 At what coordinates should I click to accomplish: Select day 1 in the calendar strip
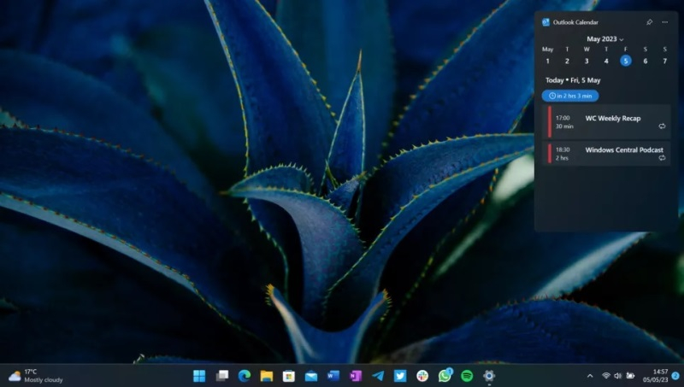click(547, 61)
